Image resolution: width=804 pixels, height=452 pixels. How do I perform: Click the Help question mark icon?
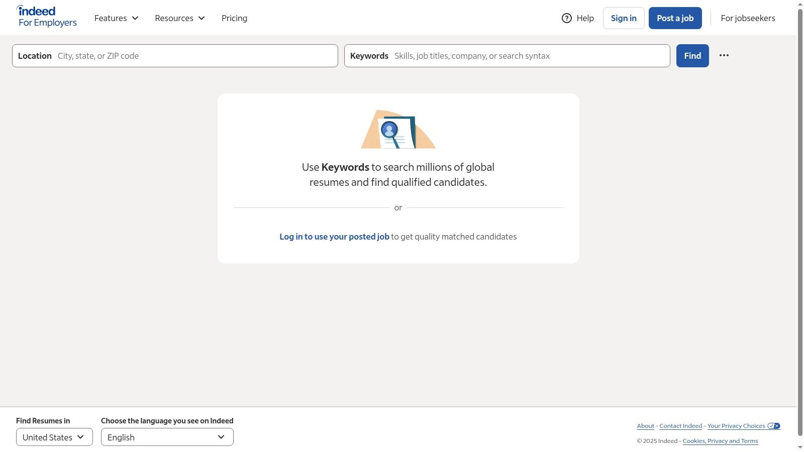(567, 18)
